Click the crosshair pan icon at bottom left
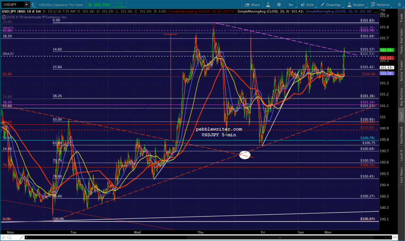Viewport: 405px width, 241px height. pyautogui.click(x=3, y=237)
